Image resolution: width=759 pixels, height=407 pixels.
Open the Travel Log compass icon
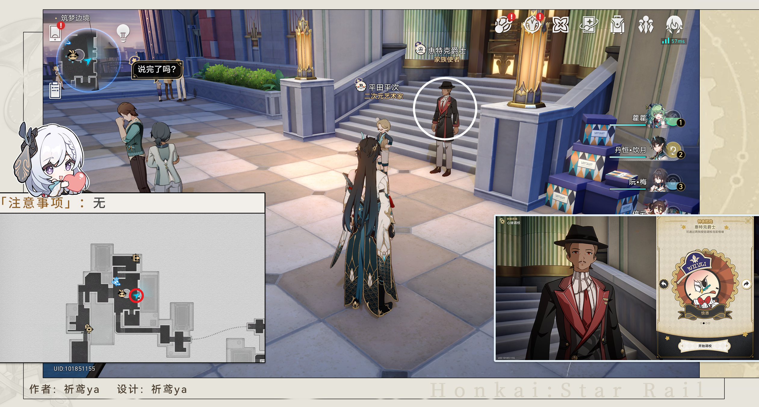pyautogui.click(x=533, y=24)
